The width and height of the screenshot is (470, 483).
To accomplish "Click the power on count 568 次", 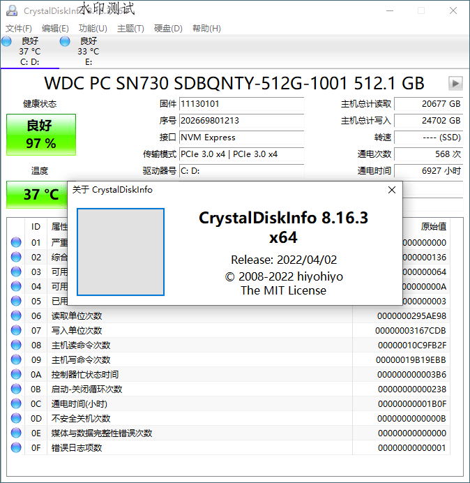I will [428, 154].
